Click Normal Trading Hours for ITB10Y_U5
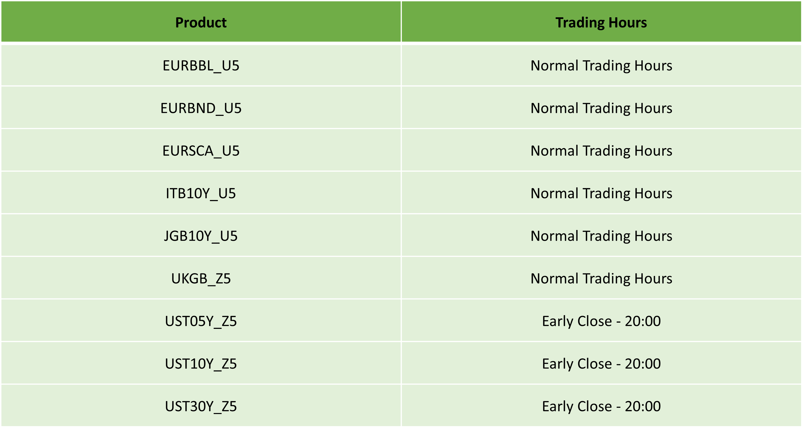This screenshot has height=428, width=804. click(x=601, y=193)
